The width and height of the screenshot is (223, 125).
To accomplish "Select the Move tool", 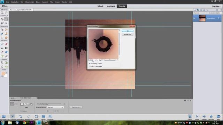I will point(2,19).
